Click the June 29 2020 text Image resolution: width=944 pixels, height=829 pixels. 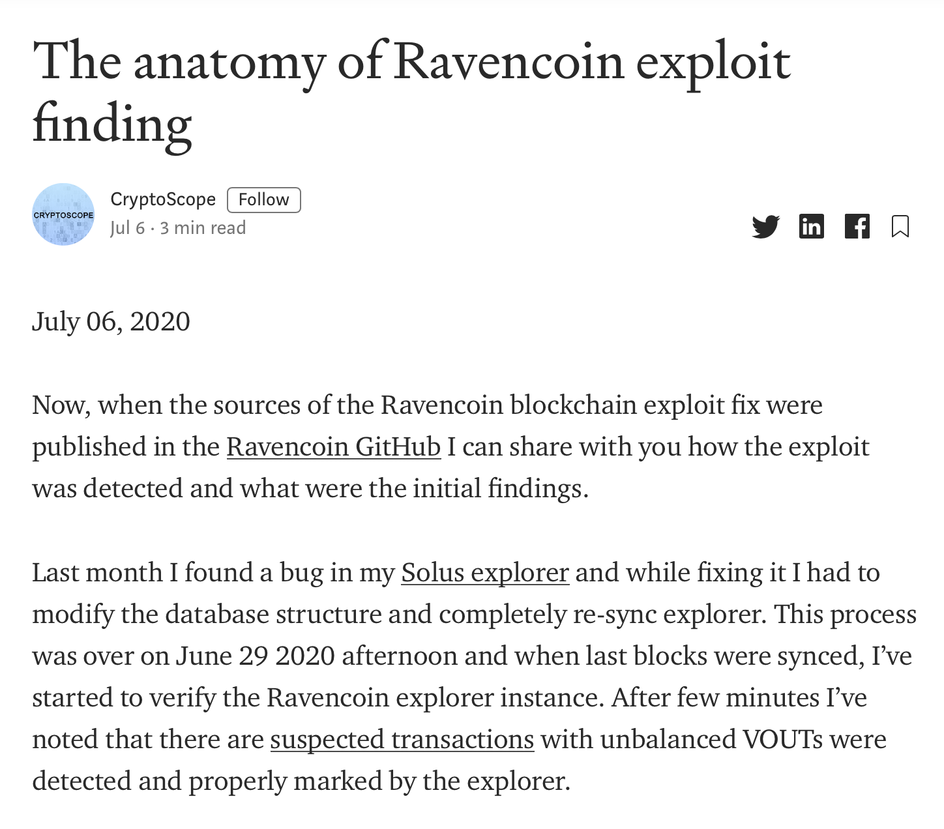(255, 656)
